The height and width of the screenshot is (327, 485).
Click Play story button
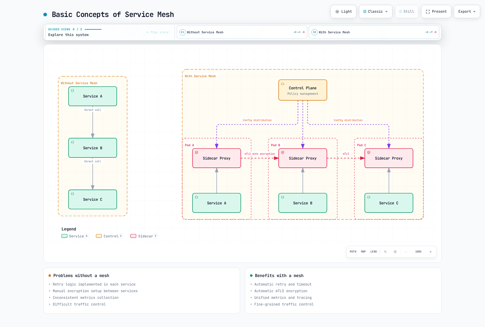[x=158, y=32]
